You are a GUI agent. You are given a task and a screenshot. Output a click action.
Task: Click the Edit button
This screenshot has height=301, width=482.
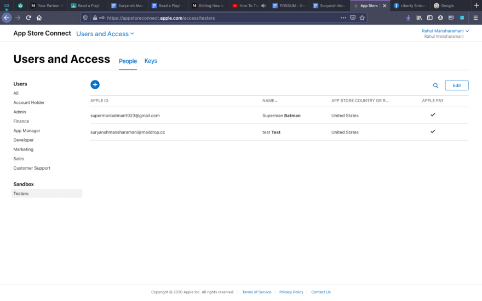coord(457,85)
